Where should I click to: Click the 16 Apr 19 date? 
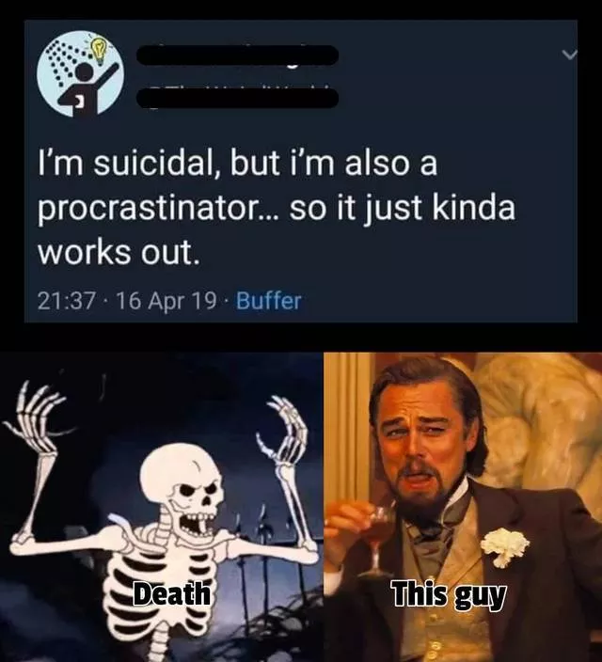(x=166, y=302)
